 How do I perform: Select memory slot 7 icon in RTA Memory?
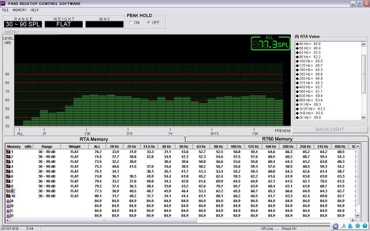click(9, 181)
